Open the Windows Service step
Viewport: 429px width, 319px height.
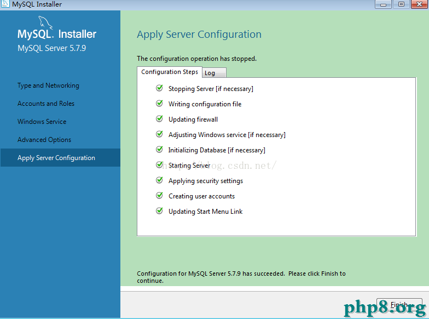point(42,122)
